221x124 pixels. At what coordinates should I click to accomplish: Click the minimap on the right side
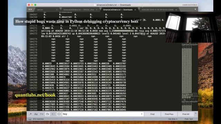pyautogui.click(x=190, y=77)
